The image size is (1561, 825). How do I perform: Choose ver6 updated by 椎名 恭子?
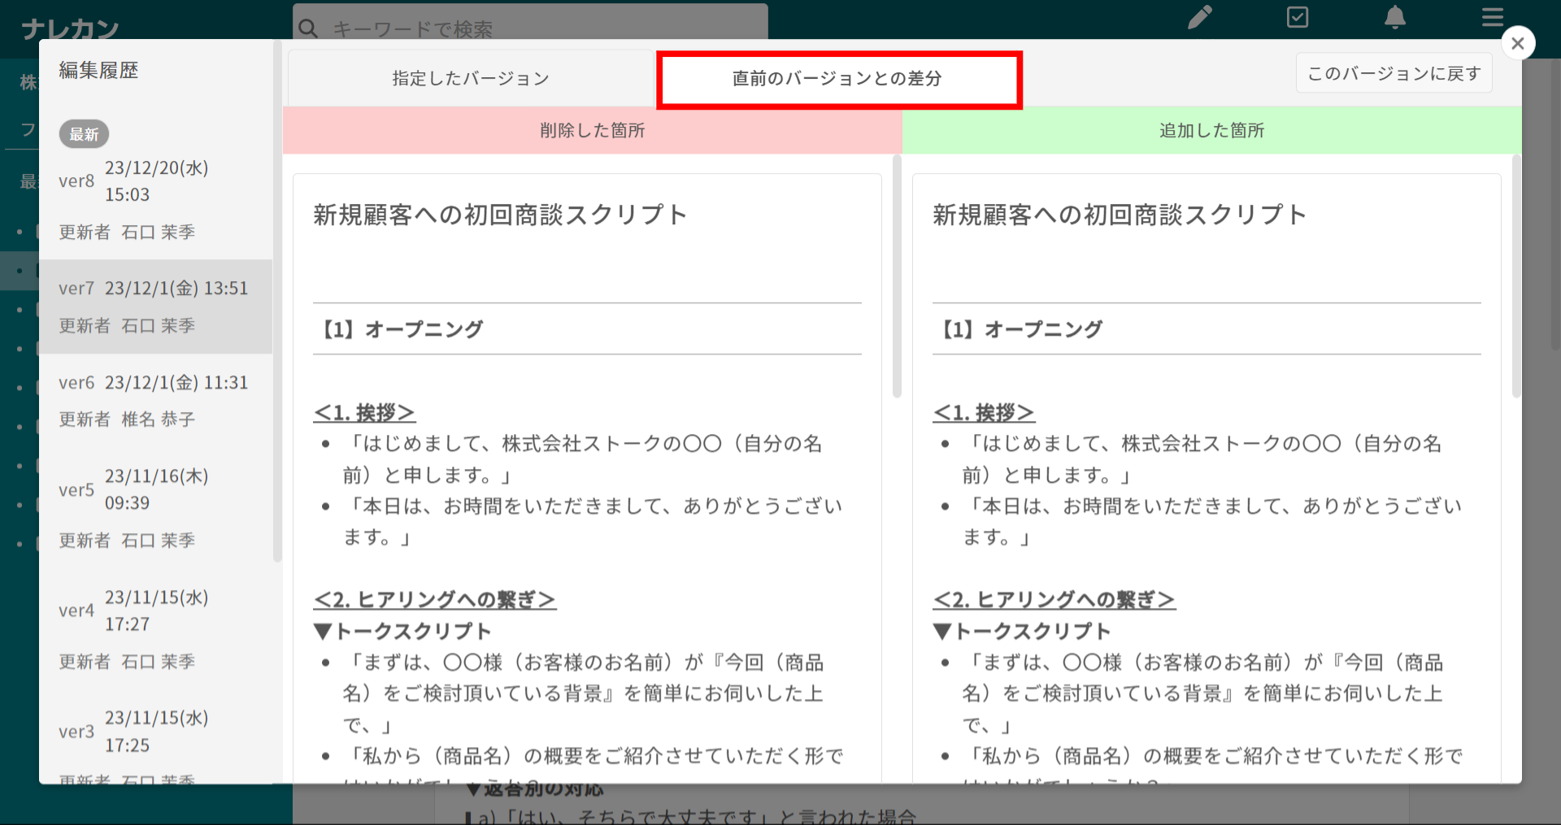click(154, 401)
